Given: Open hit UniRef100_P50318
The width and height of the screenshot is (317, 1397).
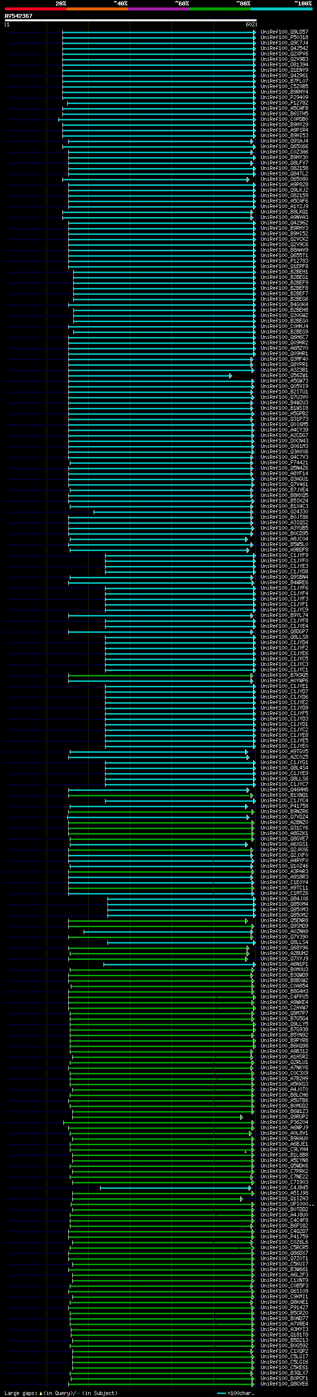Looking at the screenshot, I should tap(284, 38).
